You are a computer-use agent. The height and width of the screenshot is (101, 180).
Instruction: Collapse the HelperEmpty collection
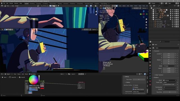point(152,19)
